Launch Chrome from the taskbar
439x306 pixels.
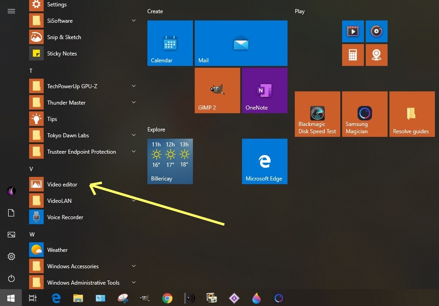click(x=167, y=298)
